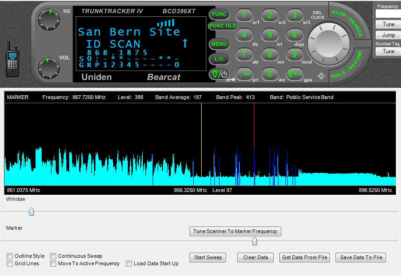401x276 pixels.
Task: Toggle the light/power button
Action: [x=219, y=74]
